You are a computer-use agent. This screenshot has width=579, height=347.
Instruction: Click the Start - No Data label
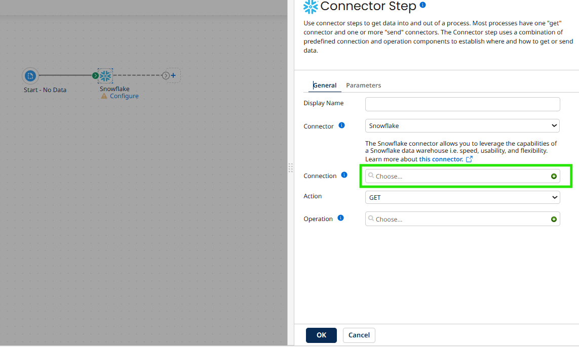(x=45, y=90)
